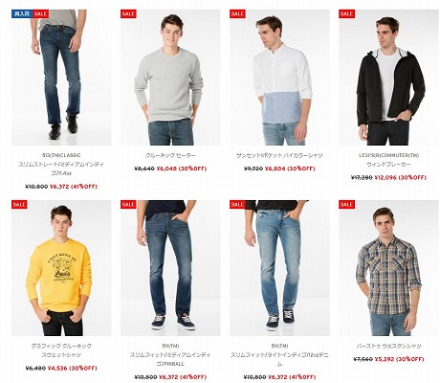Open the gray crew neck sweater photo
The image size is (440, 383).
point(170,78)
